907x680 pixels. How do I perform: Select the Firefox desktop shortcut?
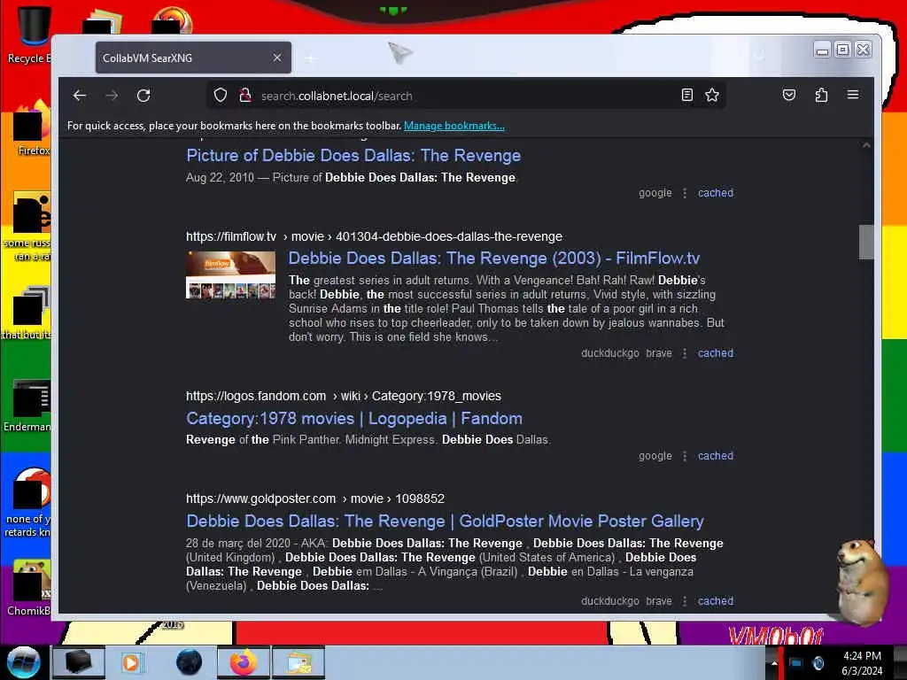tap(33, 128)
